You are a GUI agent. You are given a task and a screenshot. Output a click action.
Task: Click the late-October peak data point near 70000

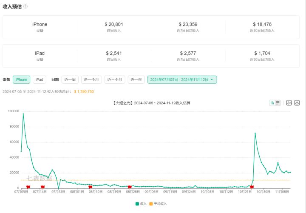(255, 133)
